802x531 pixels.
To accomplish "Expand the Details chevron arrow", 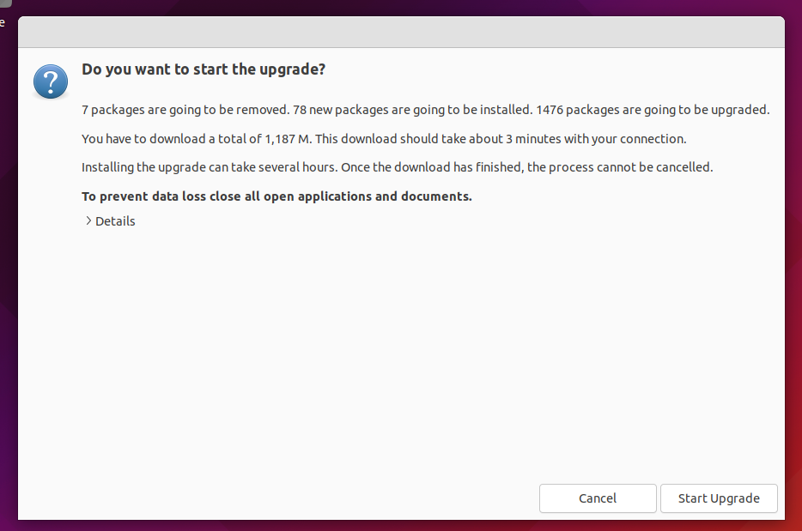I will click(x=88, y=220).
